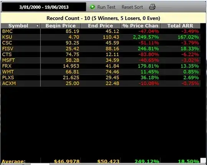The height and width of the screenshot is (165, 207).
Task: Click WMT price change 11.45%
Action: (150, 72)
